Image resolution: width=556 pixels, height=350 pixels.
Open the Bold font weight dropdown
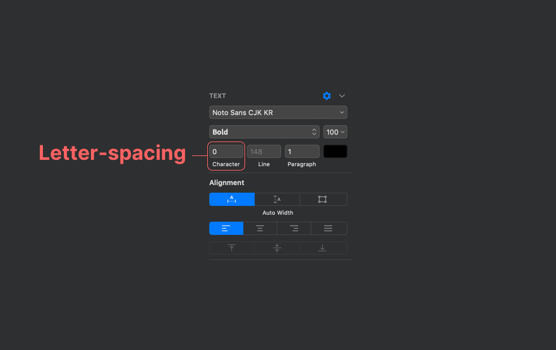tap(264, 132)
